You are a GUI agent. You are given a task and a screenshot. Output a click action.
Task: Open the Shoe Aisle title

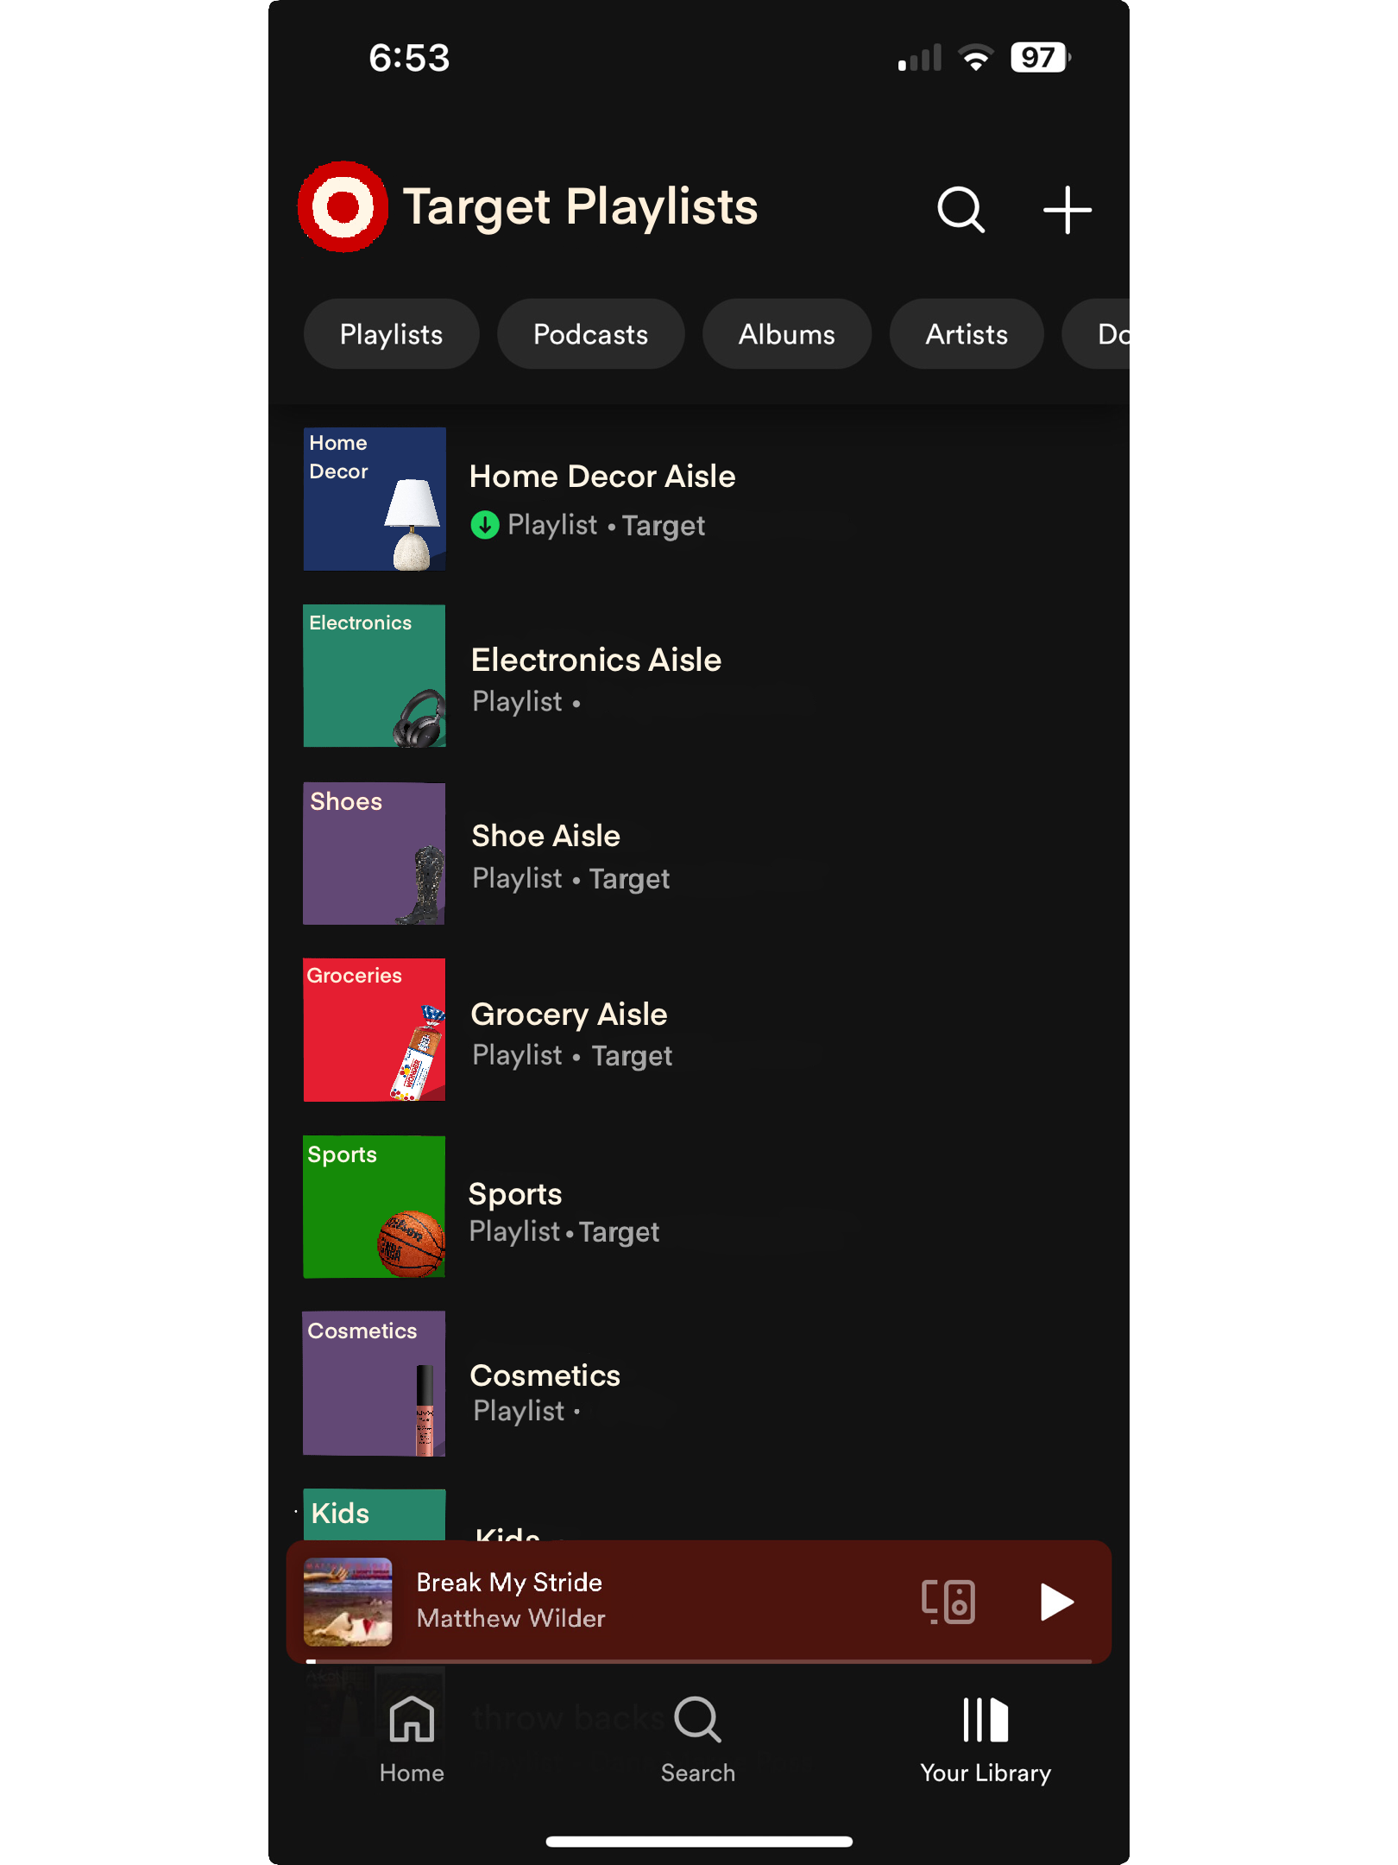coord(546,836)
